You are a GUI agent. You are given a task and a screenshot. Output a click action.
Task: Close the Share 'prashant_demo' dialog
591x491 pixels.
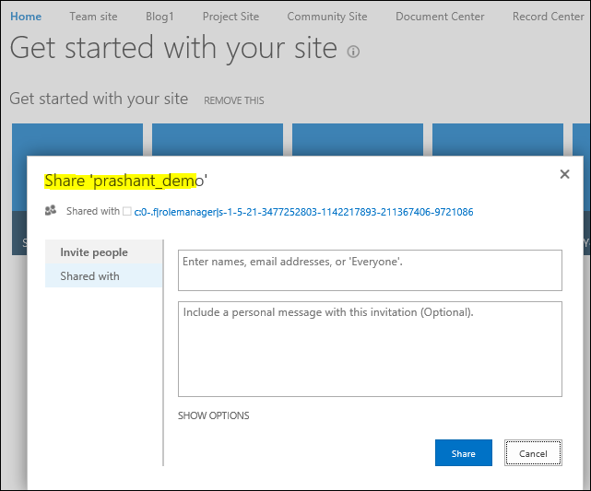point(564,174)
